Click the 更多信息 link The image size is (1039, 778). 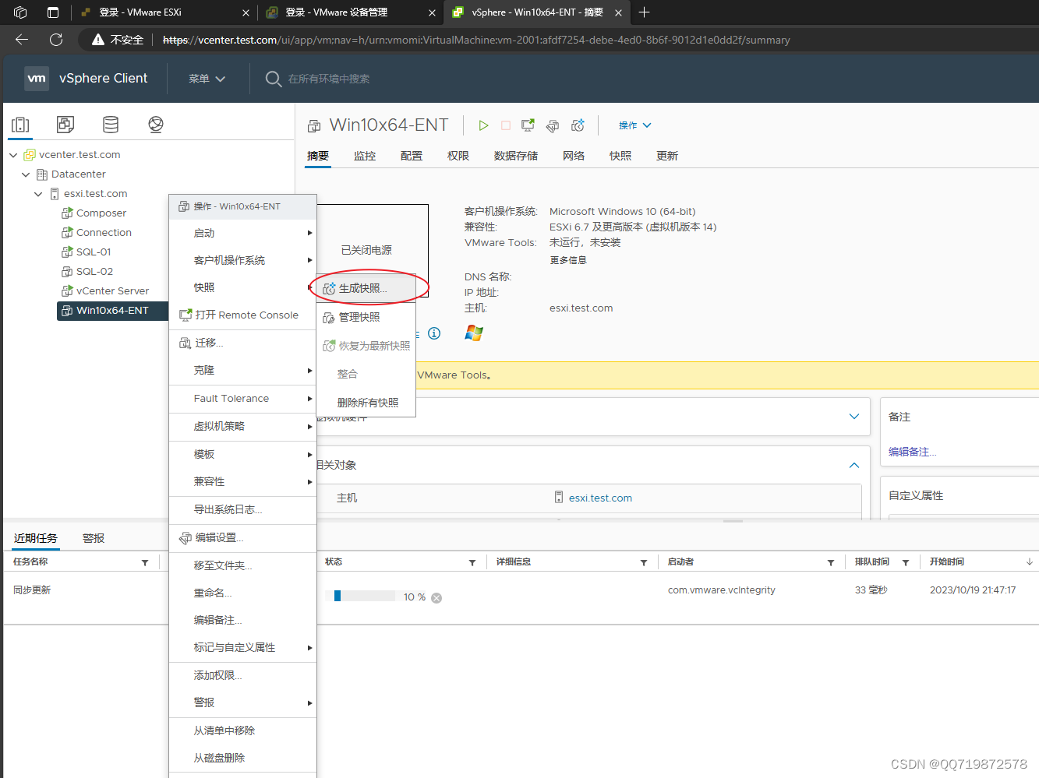click(x=568, y=260)
